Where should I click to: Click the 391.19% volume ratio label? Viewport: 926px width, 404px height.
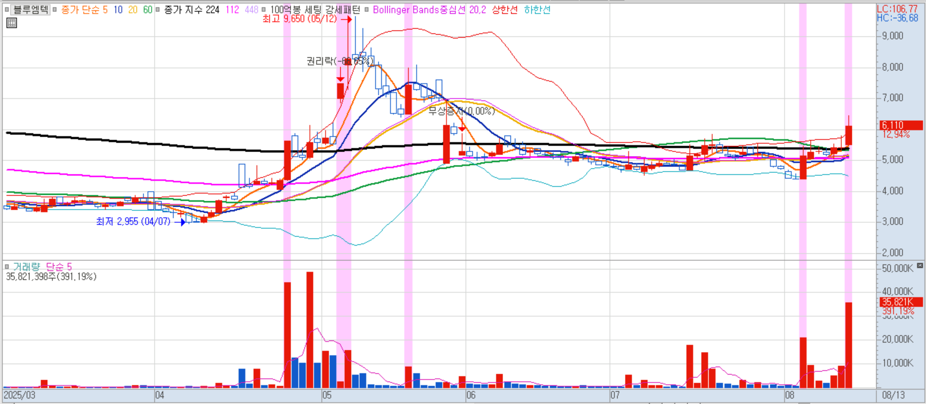pyautogui.click(x=898, y=311)
